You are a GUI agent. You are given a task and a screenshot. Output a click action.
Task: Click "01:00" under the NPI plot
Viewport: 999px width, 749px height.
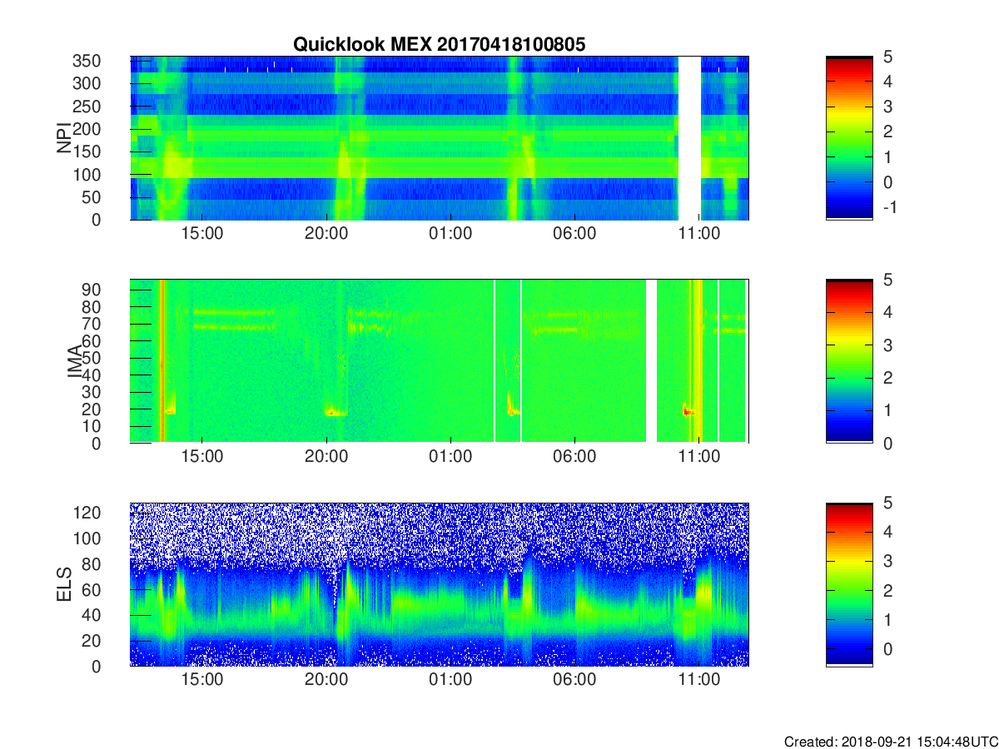[x=450, y=234]
